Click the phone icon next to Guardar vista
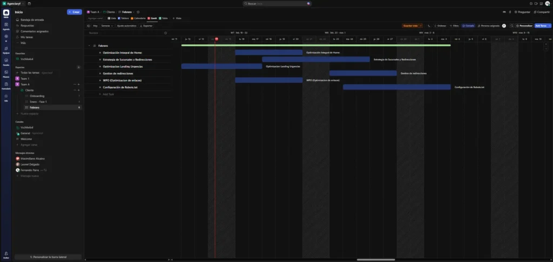The image size is (553, 262). point(429,26)
